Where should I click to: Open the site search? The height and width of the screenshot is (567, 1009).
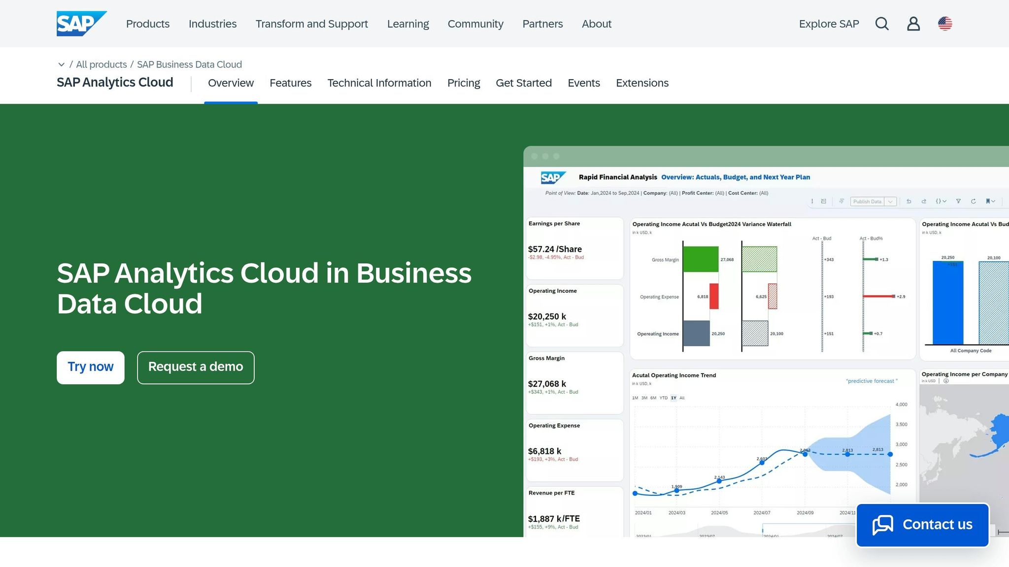[x=882, y=24]
